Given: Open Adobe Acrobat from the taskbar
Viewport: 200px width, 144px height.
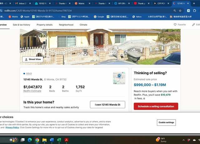Looking at the screenshot, I should point(66,140).
